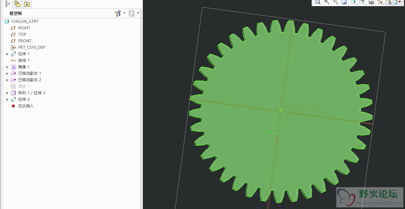405x209 pixels.
Task: Select the TOP datum plane
Action: coord(22,34)
